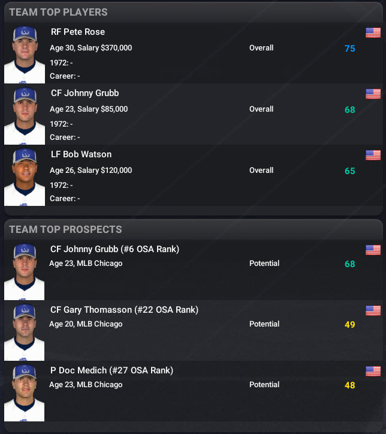This screenshot has height=434, width=386.
Task: Open the LF Bob Watson name link
Action: pos(82,154)
